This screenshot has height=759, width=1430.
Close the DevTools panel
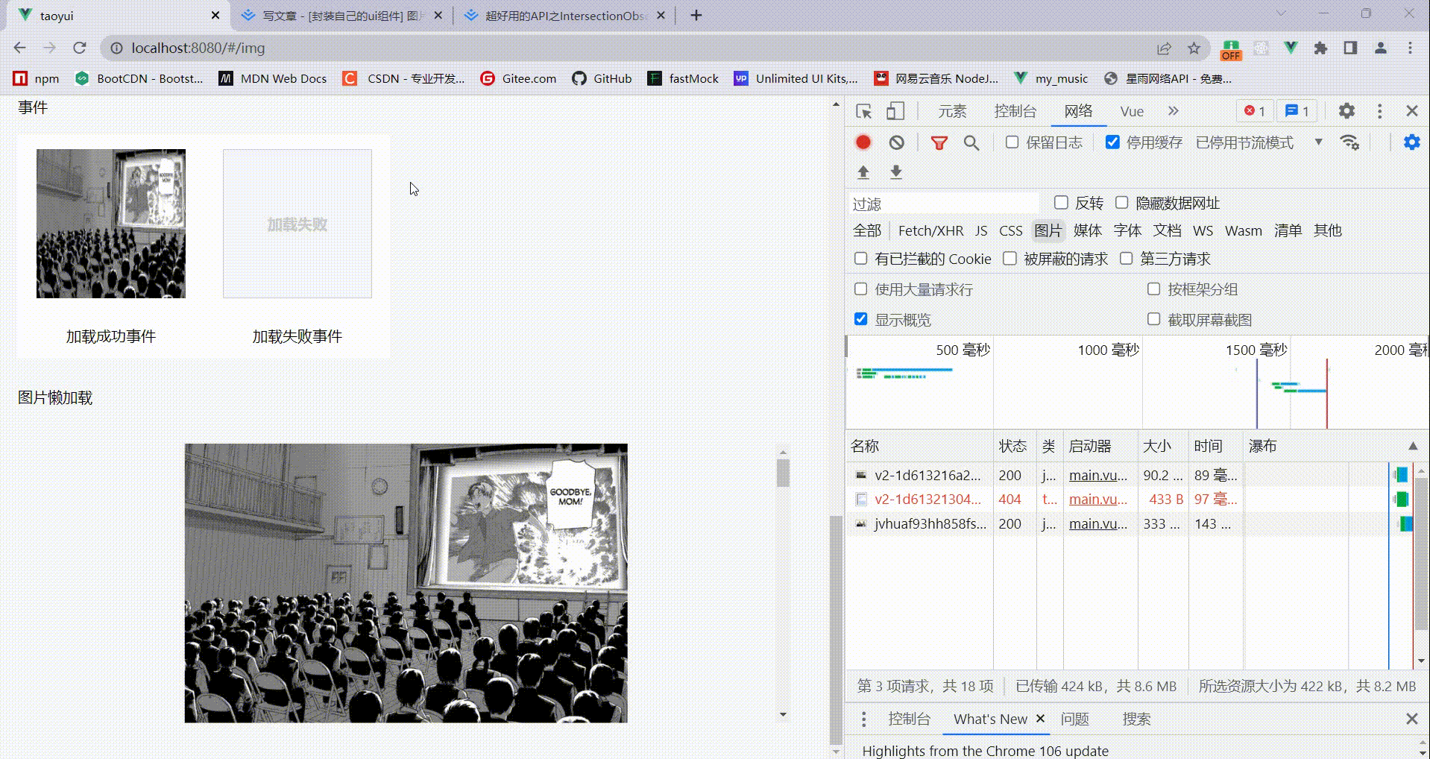tap(1412, 111)
